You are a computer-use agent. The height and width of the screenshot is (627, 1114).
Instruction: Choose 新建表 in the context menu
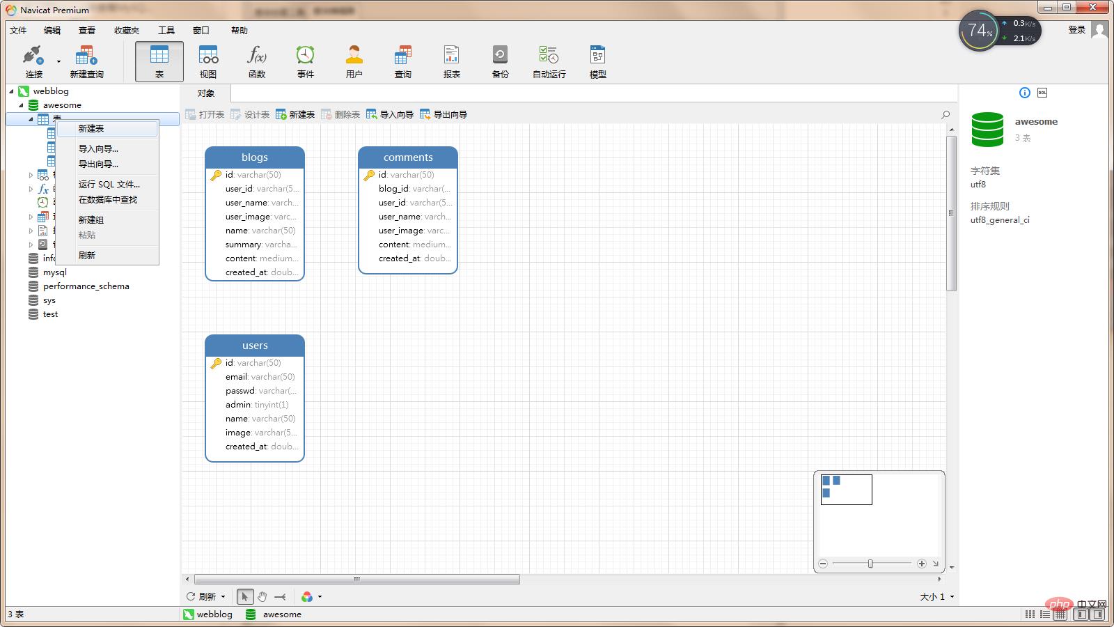[107, 129]
